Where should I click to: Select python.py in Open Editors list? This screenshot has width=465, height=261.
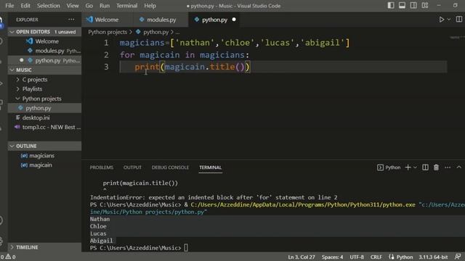tap(44, 60)
